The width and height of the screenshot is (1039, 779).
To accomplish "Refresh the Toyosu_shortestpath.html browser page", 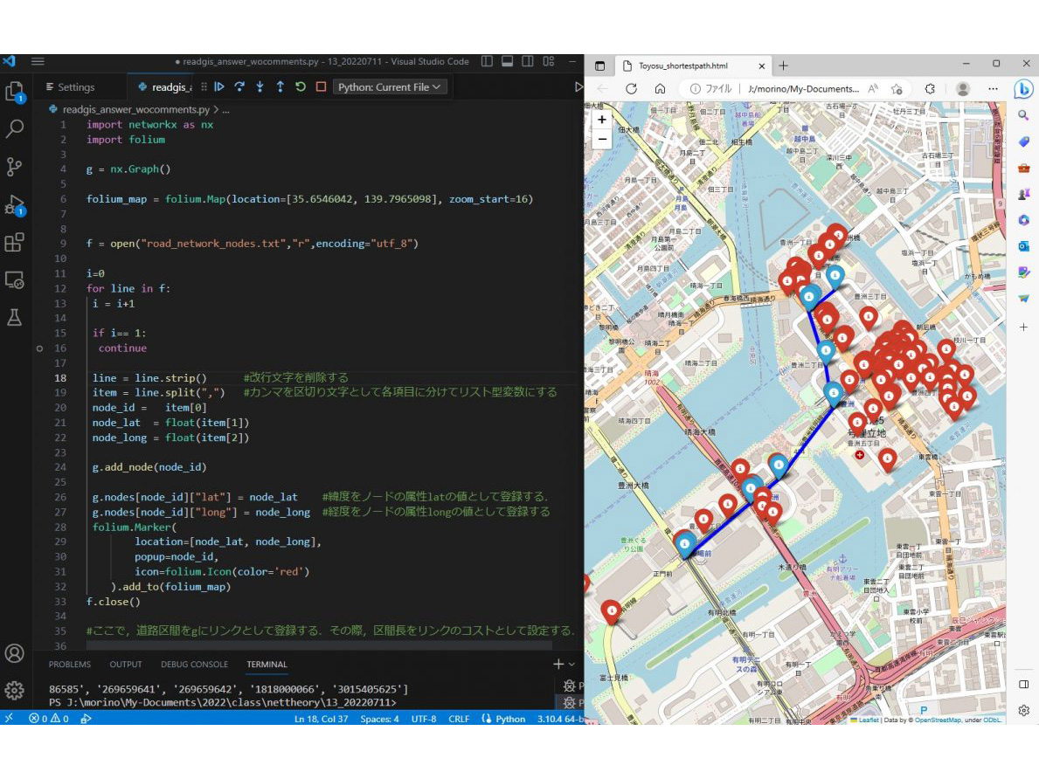I will (631, 89).
